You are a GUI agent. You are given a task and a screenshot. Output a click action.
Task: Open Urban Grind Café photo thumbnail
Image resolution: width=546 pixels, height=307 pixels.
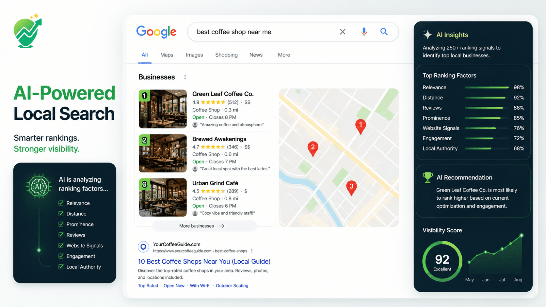point(163,197)
